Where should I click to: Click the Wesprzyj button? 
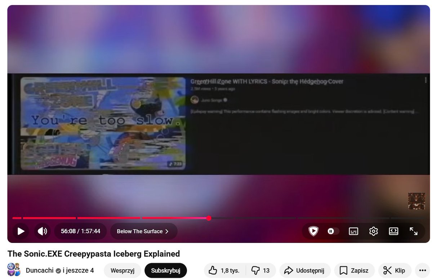tap(123, 270)
